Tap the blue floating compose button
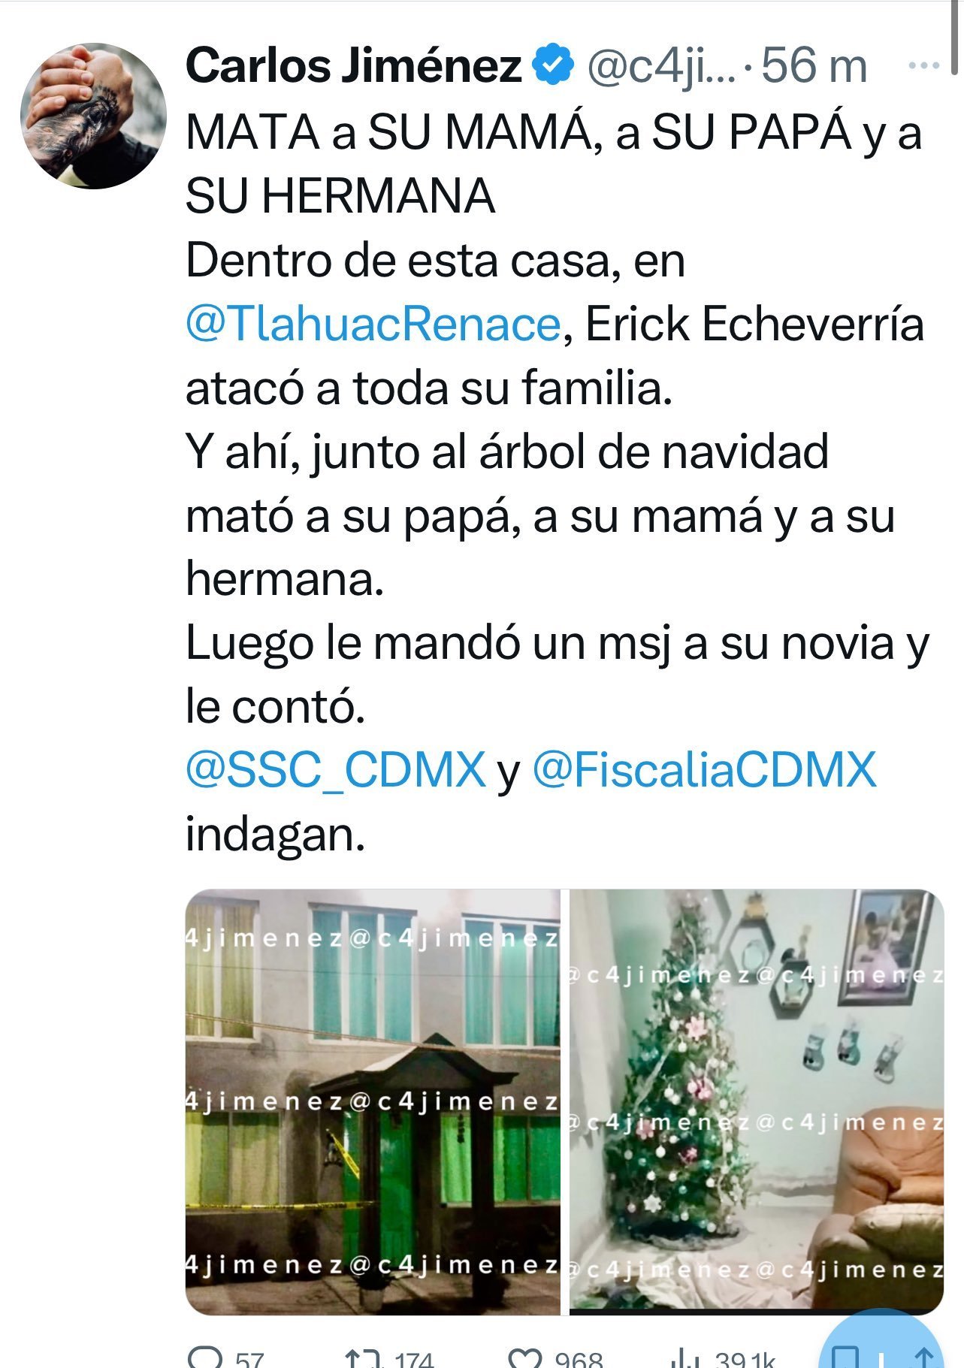The height and width of the screenshot is (1368, 964). point(881,1345)
